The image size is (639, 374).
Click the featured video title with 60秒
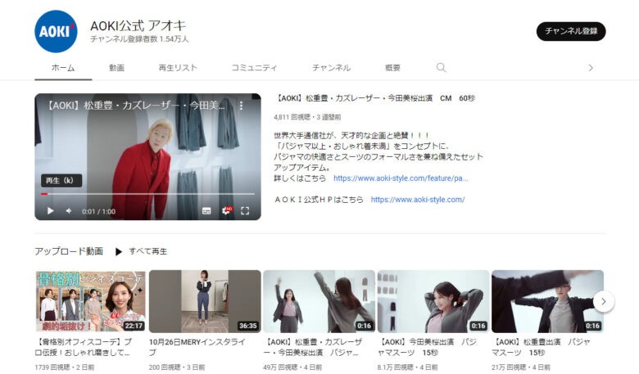[374, 98]
